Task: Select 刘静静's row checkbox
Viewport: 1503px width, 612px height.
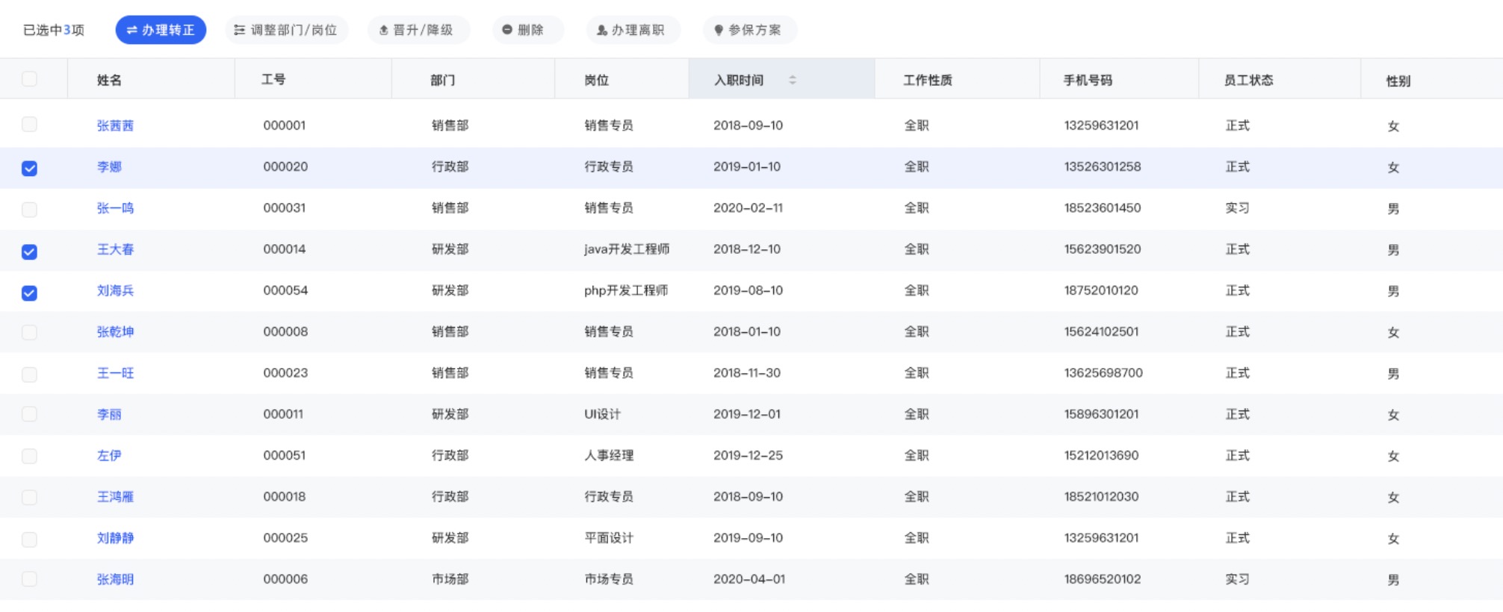Action: coord(29,539)
